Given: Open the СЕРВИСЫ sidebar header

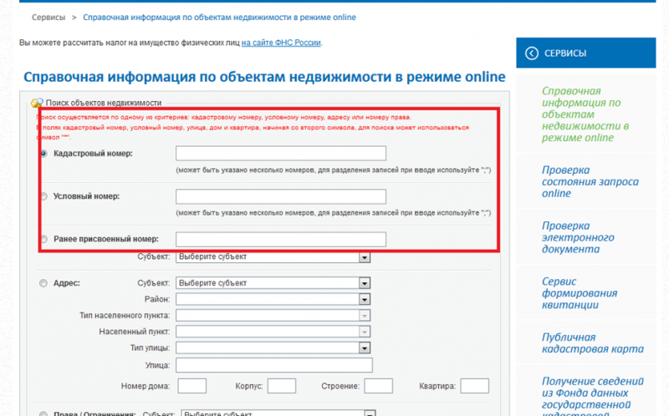Looking at the screenshot, I should (x=586, y=53).
